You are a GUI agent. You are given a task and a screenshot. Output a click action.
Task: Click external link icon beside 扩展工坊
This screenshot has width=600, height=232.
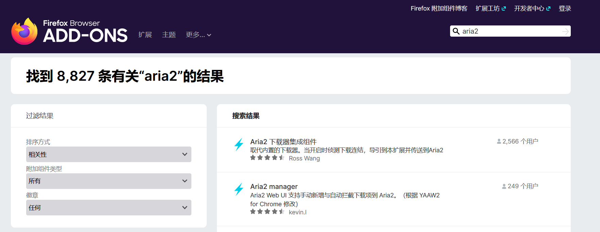[504, 8]
